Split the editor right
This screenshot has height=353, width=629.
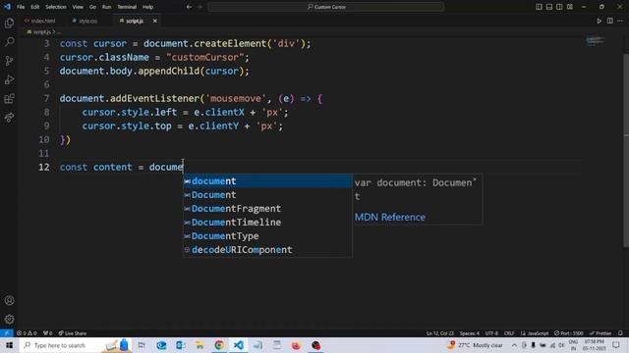pos(609,21)
